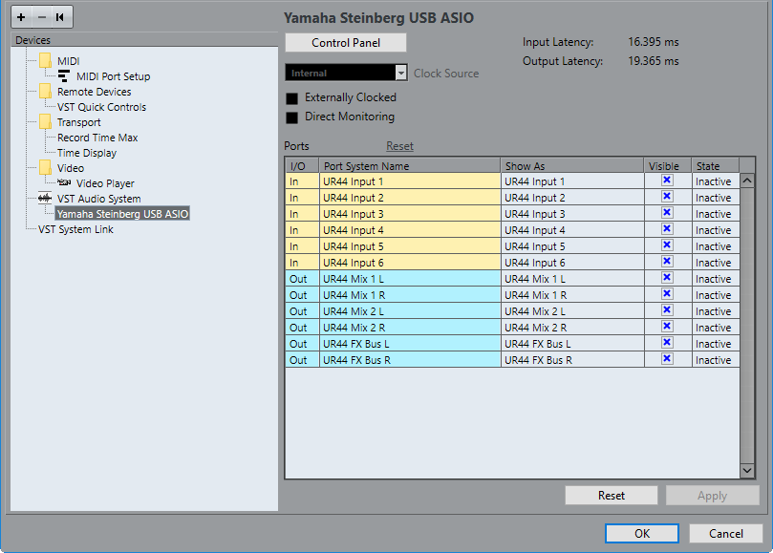Click the Video Player camera icon
This screenshot has height=553, width=773.
64,182
